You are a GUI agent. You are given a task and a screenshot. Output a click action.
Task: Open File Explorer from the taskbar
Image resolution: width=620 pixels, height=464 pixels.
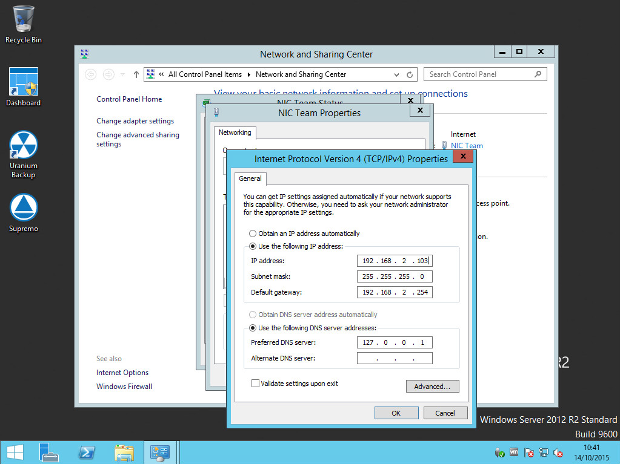point(124,453)
